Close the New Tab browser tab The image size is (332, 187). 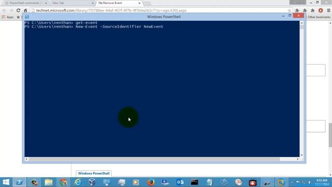92,3
